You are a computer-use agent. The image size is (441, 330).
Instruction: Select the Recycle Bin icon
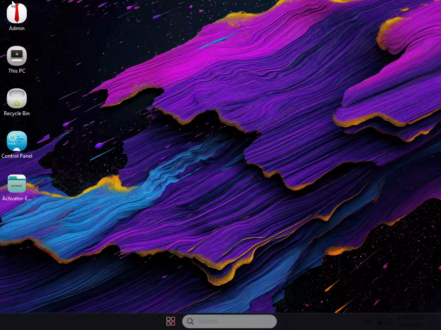[x=17, y=98]
